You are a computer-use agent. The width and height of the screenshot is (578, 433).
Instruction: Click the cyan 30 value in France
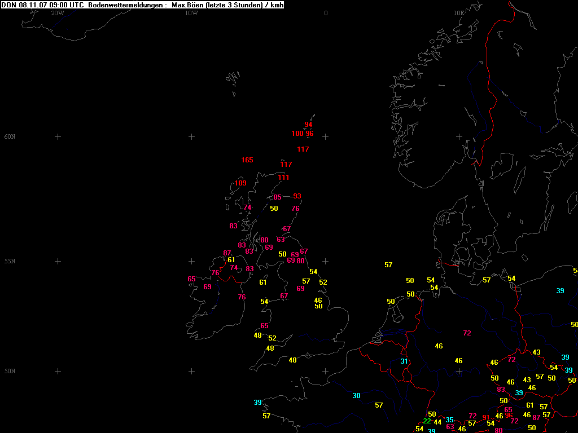coord(356,396)
